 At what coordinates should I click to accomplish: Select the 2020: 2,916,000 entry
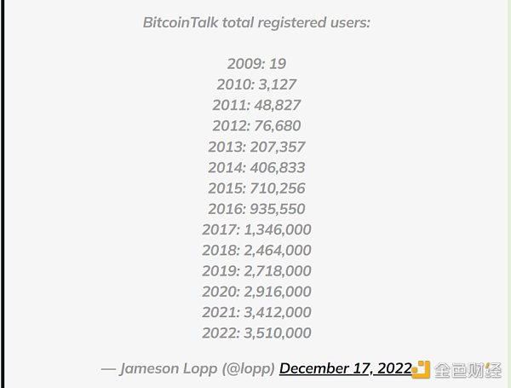tap(256, 292)
